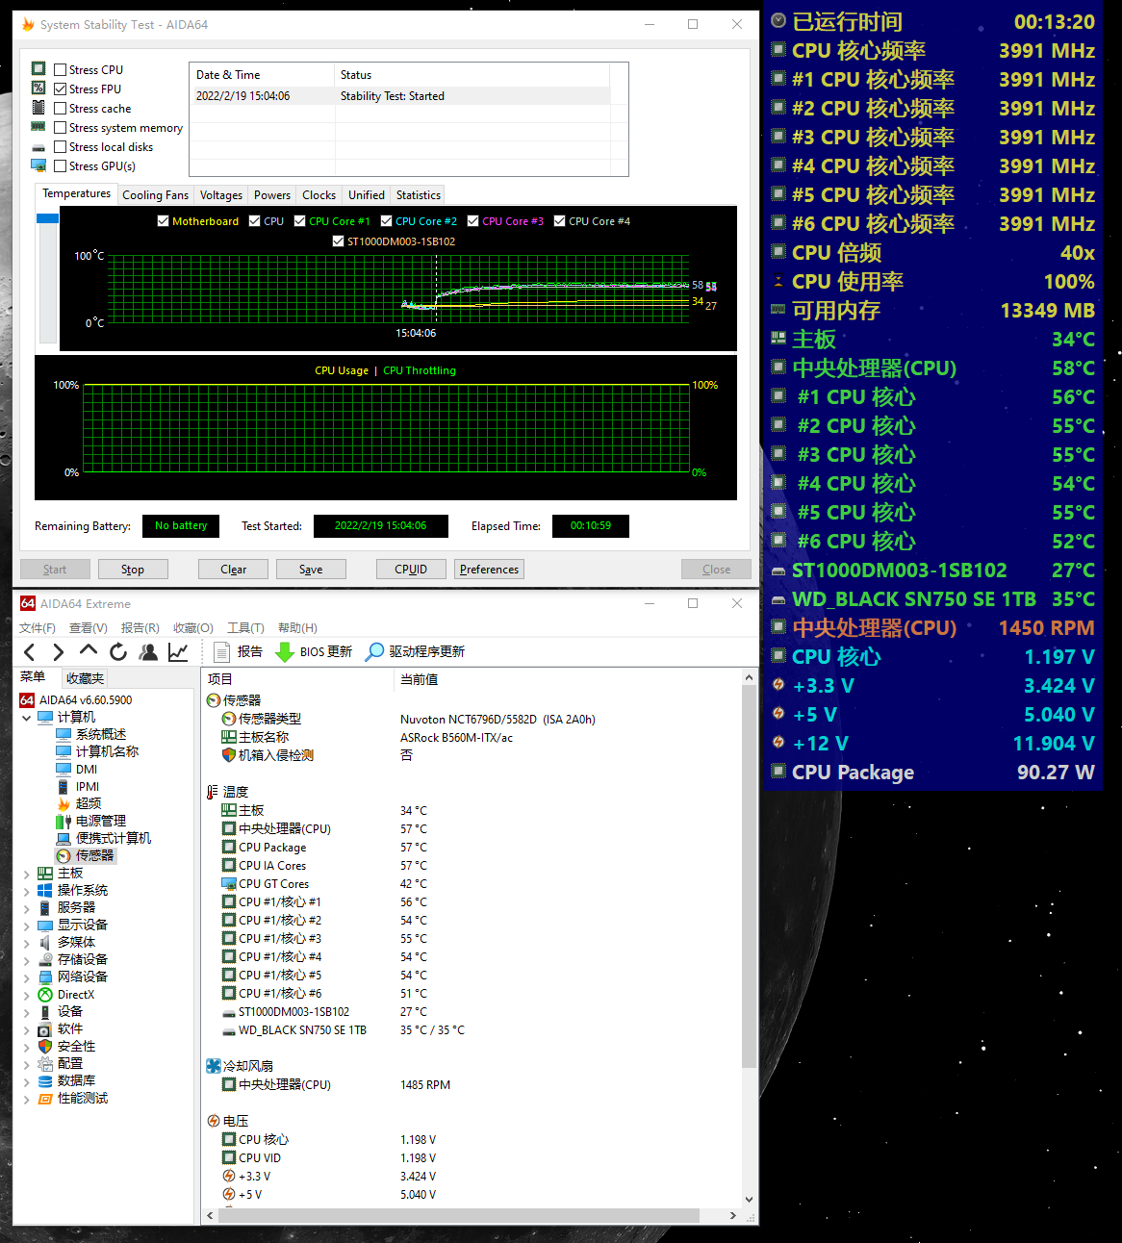Image resolution: width=1122 pixels, height=1243 pixels.
Task: Click the 报告 document icon in toolbar
Action: pyautogui.click(x=222, y=652)
